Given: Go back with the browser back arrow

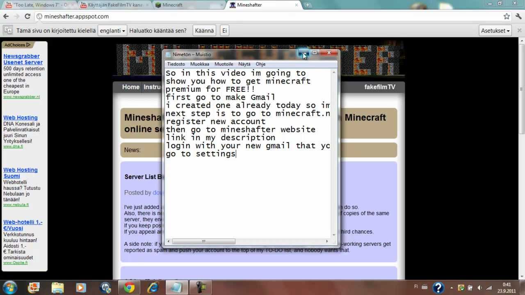Looking at the screenshot, I should point(6,16).
